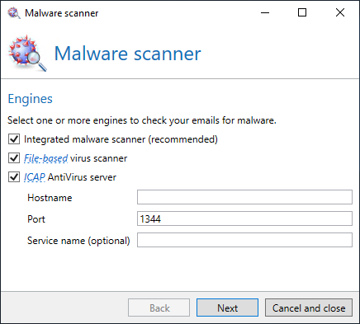The height and width of the screenshot is (324, 360).
Task: Toggle the ICAP AntiVirus server checkbox
Action: coord(14,177)
